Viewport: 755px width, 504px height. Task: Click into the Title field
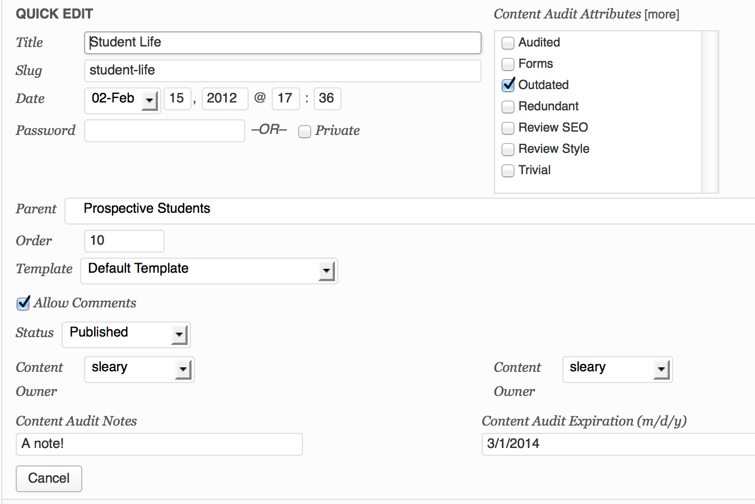[282, 43]
